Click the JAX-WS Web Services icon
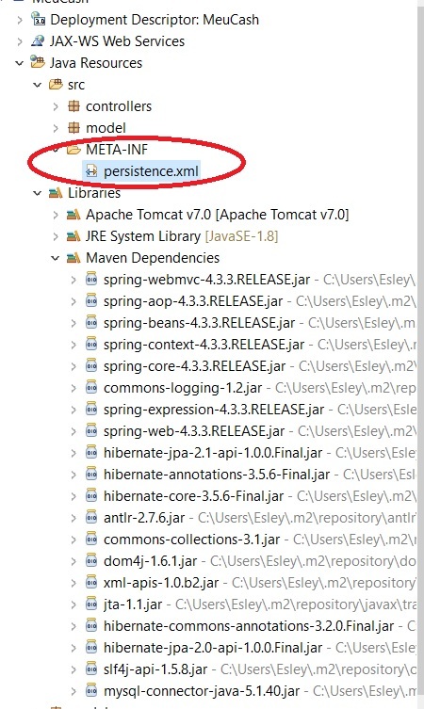The height and width of the screenshot is (709, 424). 38,40
